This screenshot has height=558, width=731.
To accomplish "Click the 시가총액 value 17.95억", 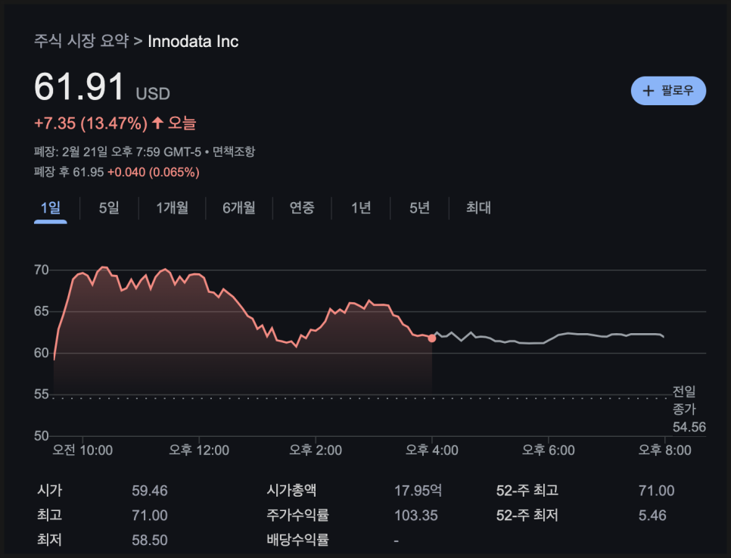I will coord(418,491).
